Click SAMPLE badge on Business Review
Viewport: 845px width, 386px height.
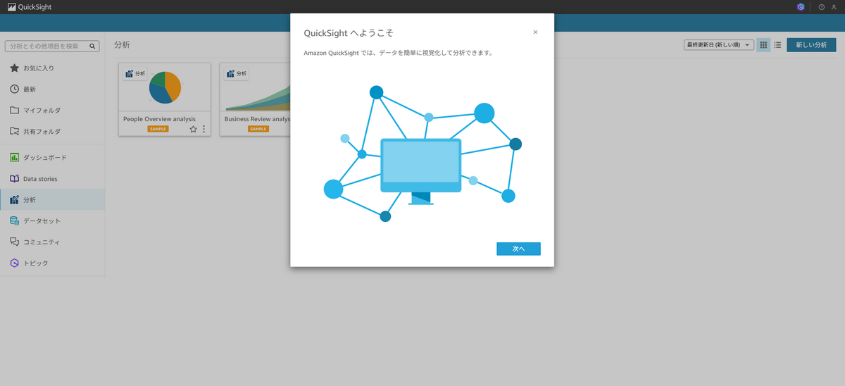coord(258,129)
